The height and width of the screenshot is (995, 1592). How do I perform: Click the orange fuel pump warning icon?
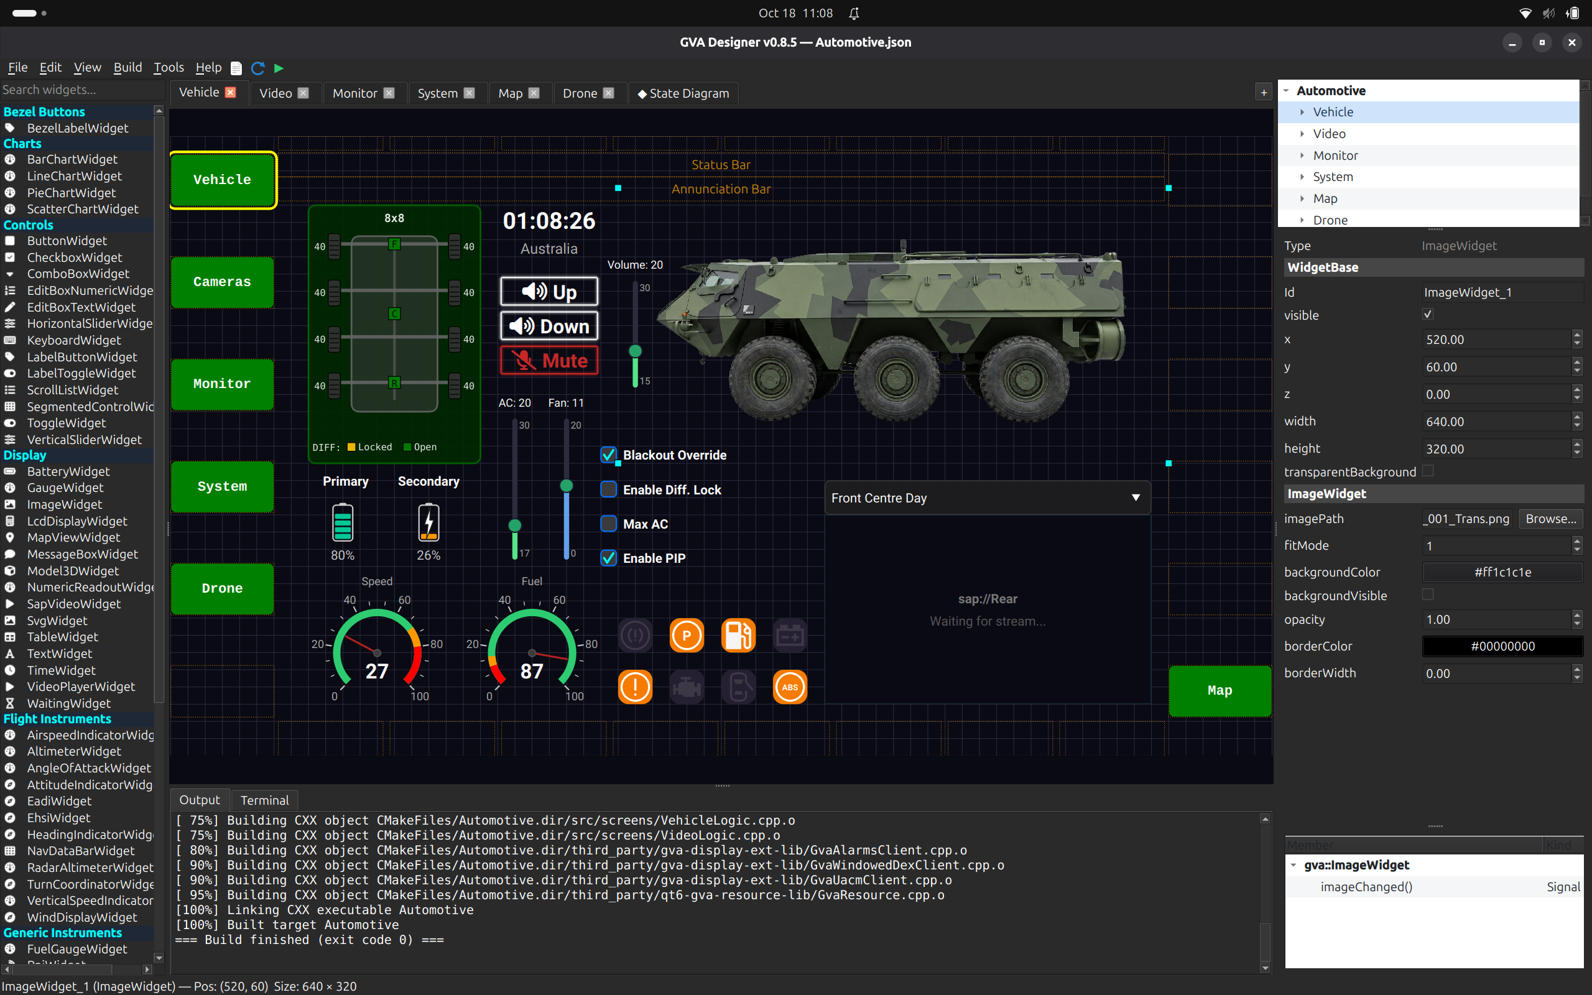(x=738, y=636)
